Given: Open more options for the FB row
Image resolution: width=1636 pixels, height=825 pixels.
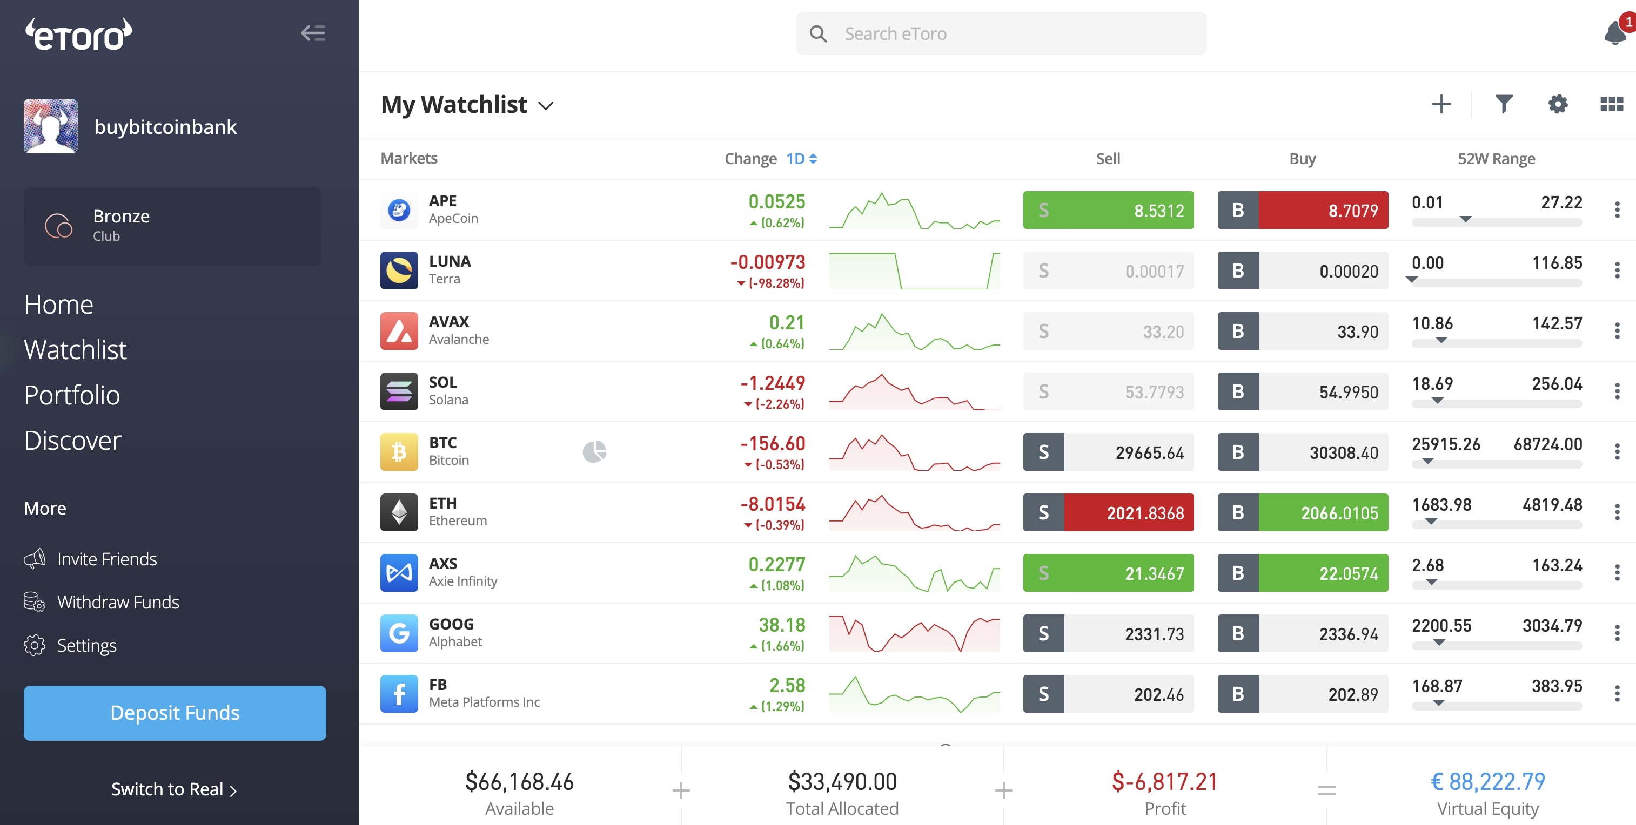Looking at the screenshot, I should [1617, 694].
